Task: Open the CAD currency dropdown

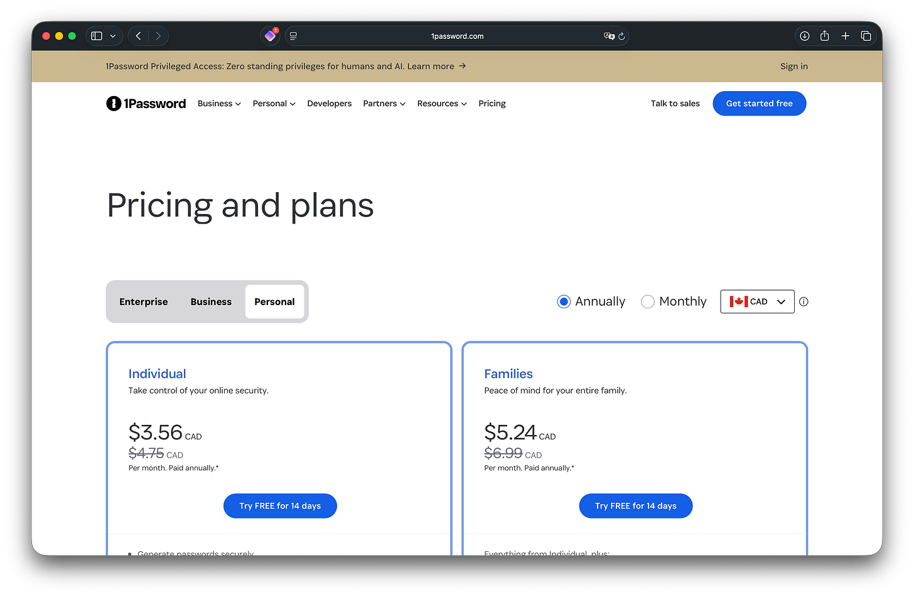Action: [x=757, y=302]
